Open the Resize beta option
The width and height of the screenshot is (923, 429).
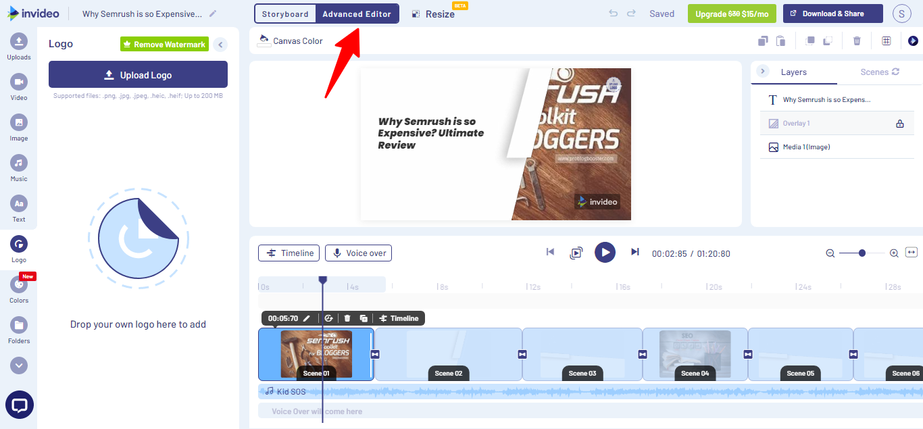coord(433,14)
